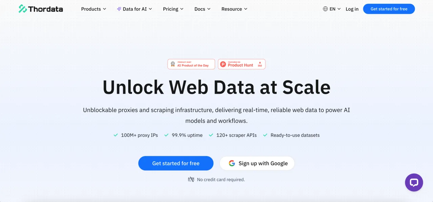
Task: Click the Thordata logo icon
Action: [23, 9]
